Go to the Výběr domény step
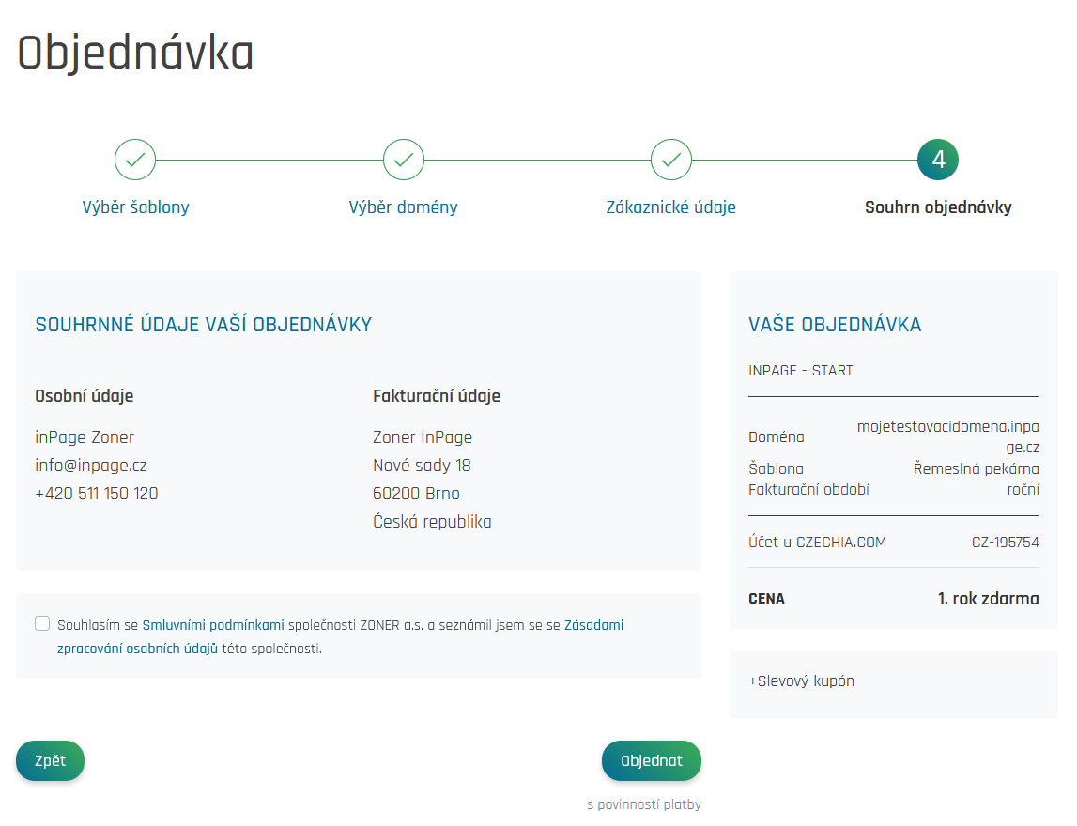The height and width of the screenshot is (826, 1077). [x=404, y=207]
